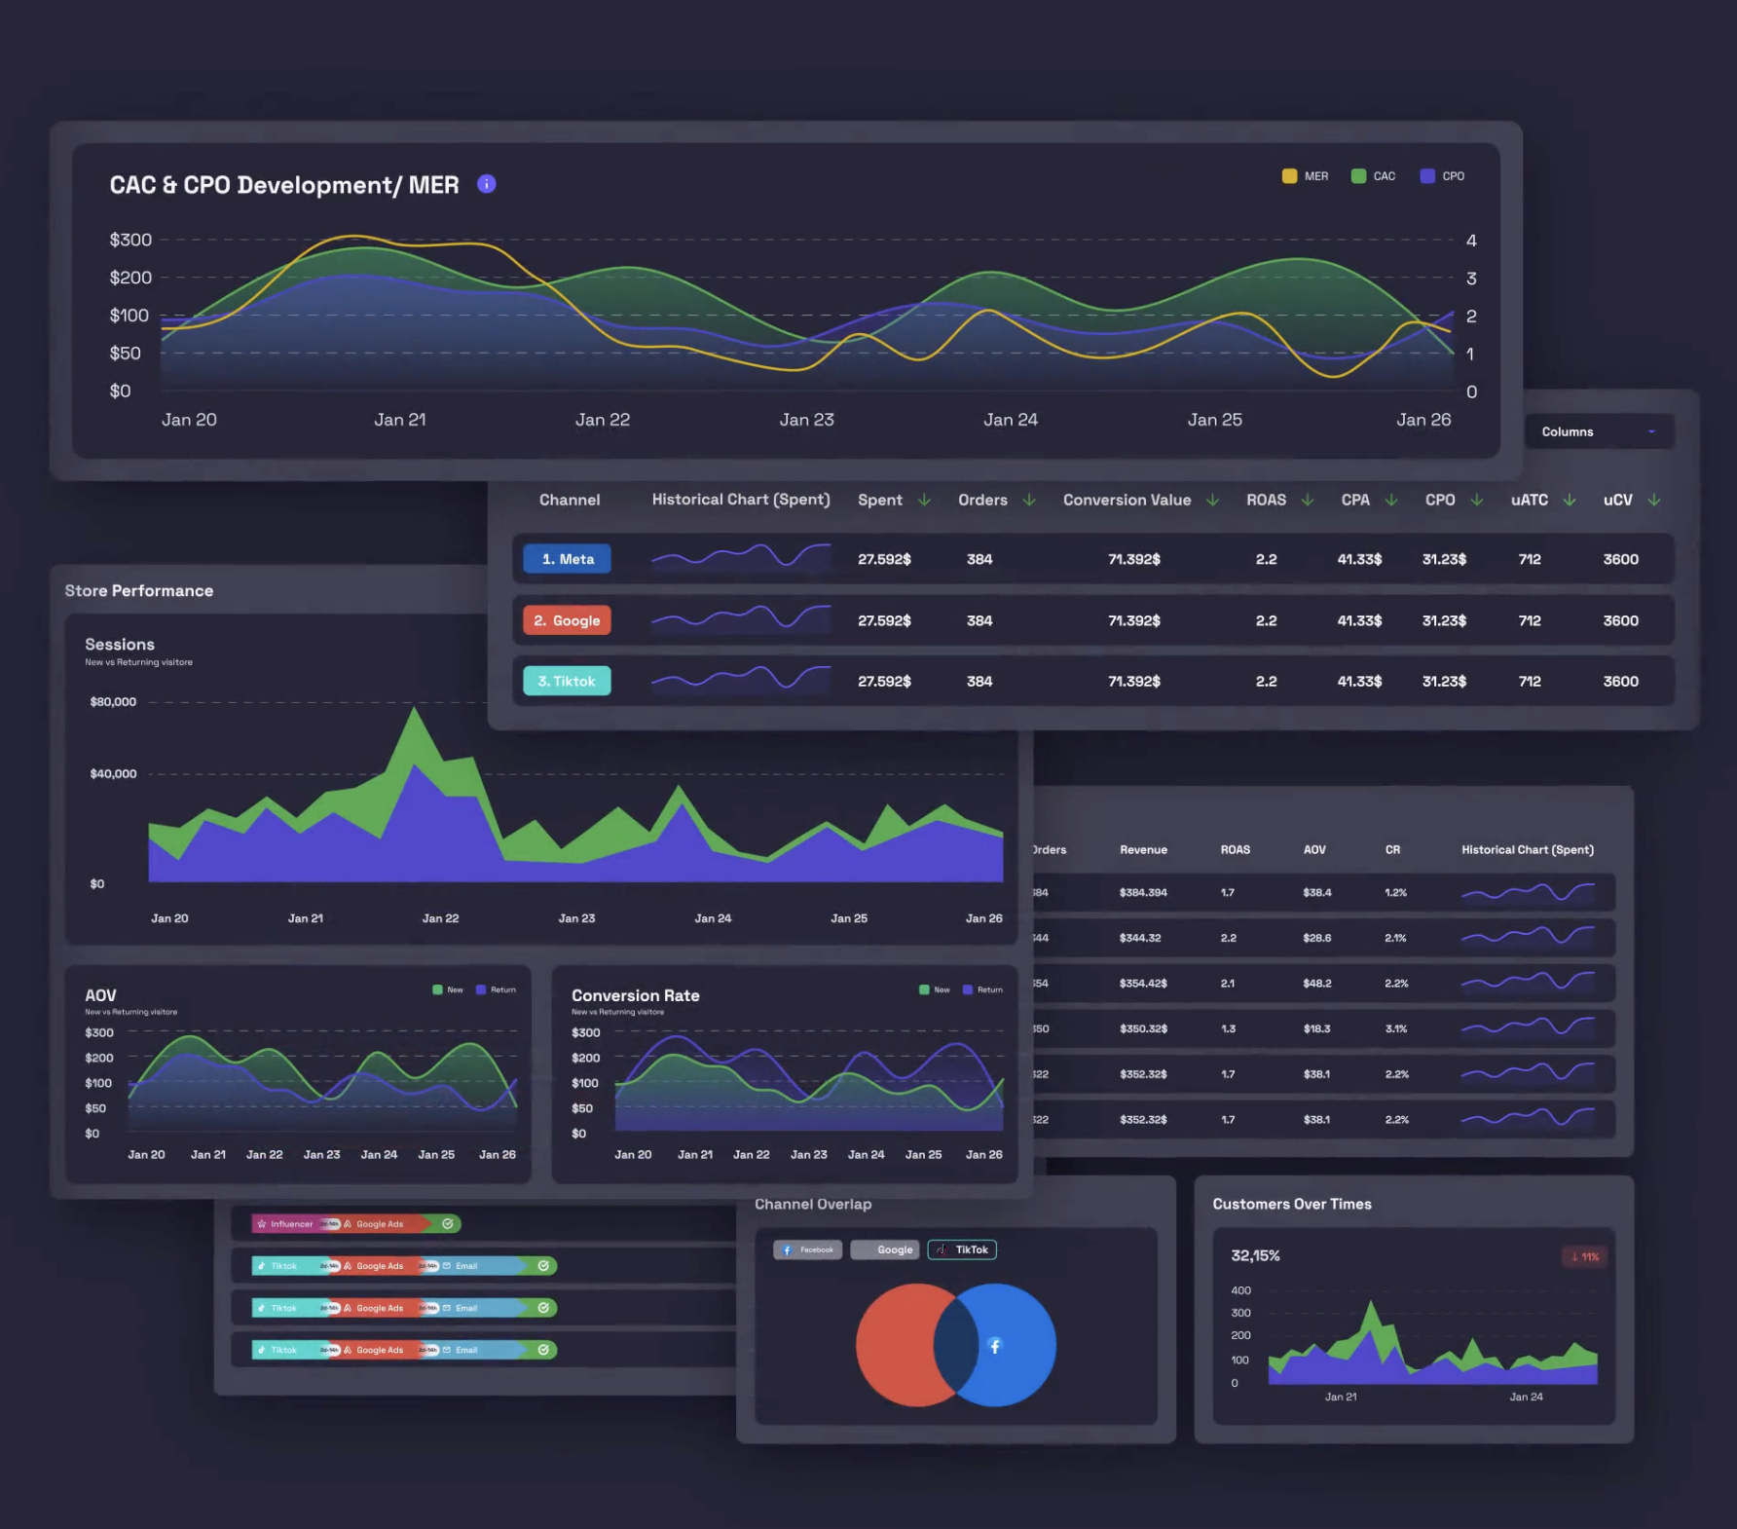Click the ROAS sort arrow
Image resolution: width=1737 pixels, height=1529 pixels.
(1308, 500)
